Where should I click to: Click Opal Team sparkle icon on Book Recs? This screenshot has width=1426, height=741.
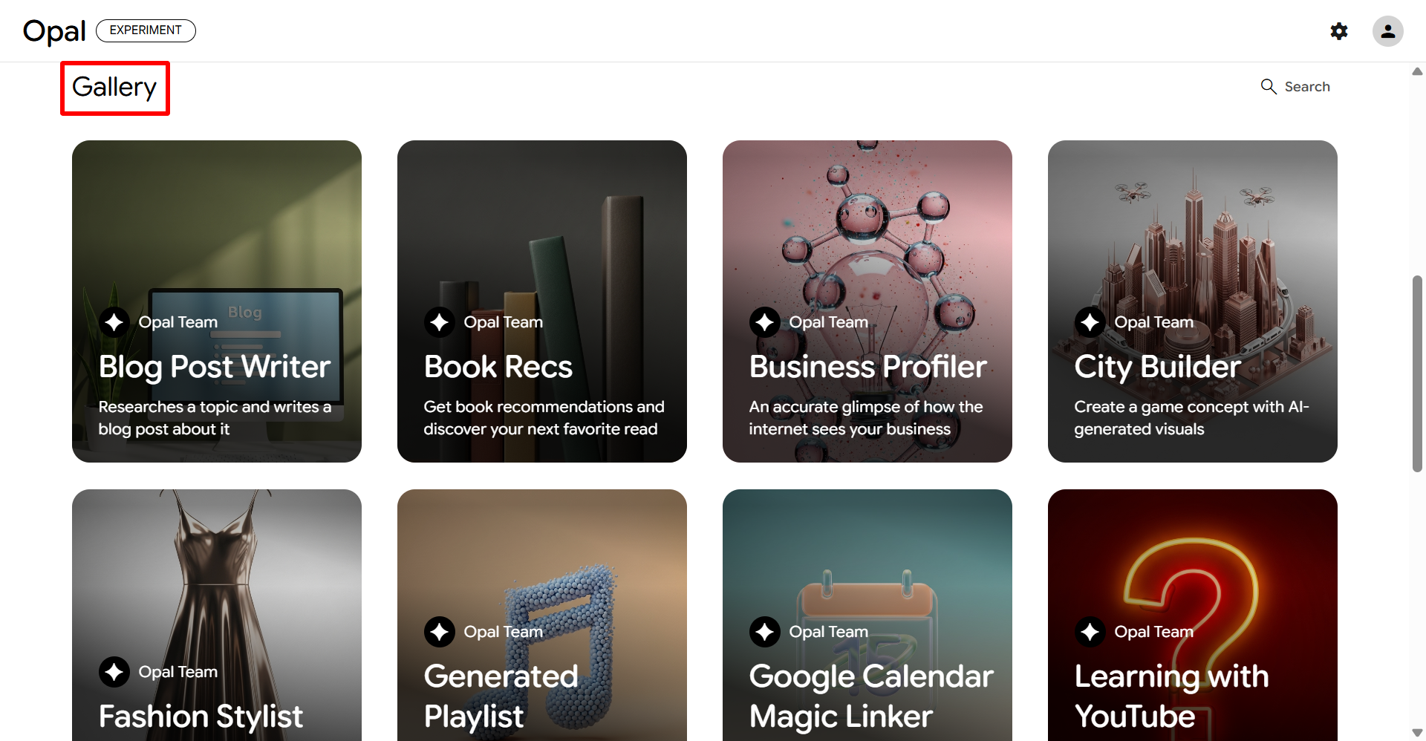coord(440,322)
